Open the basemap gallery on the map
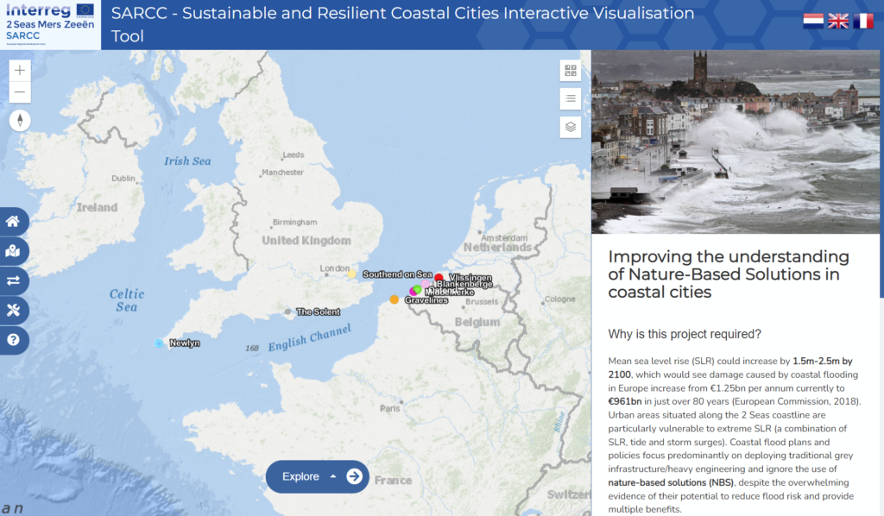Viewport: 884px width, 516px height. coord(570,72)
